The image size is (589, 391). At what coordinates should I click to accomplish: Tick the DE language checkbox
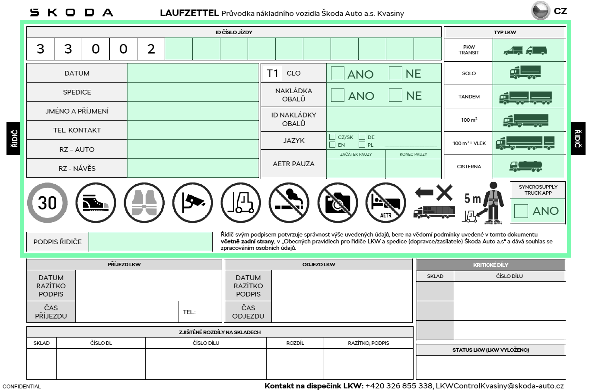coord(362,137)
